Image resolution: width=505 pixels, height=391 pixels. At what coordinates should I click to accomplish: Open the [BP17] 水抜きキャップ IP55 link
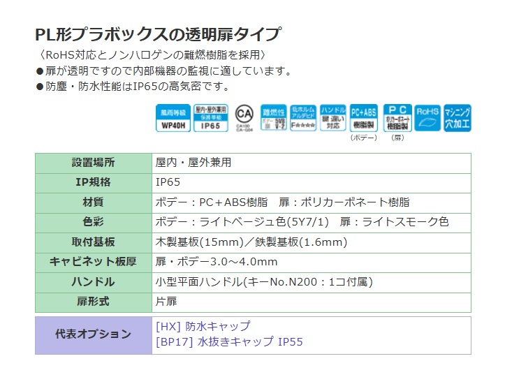pos(229,341)
